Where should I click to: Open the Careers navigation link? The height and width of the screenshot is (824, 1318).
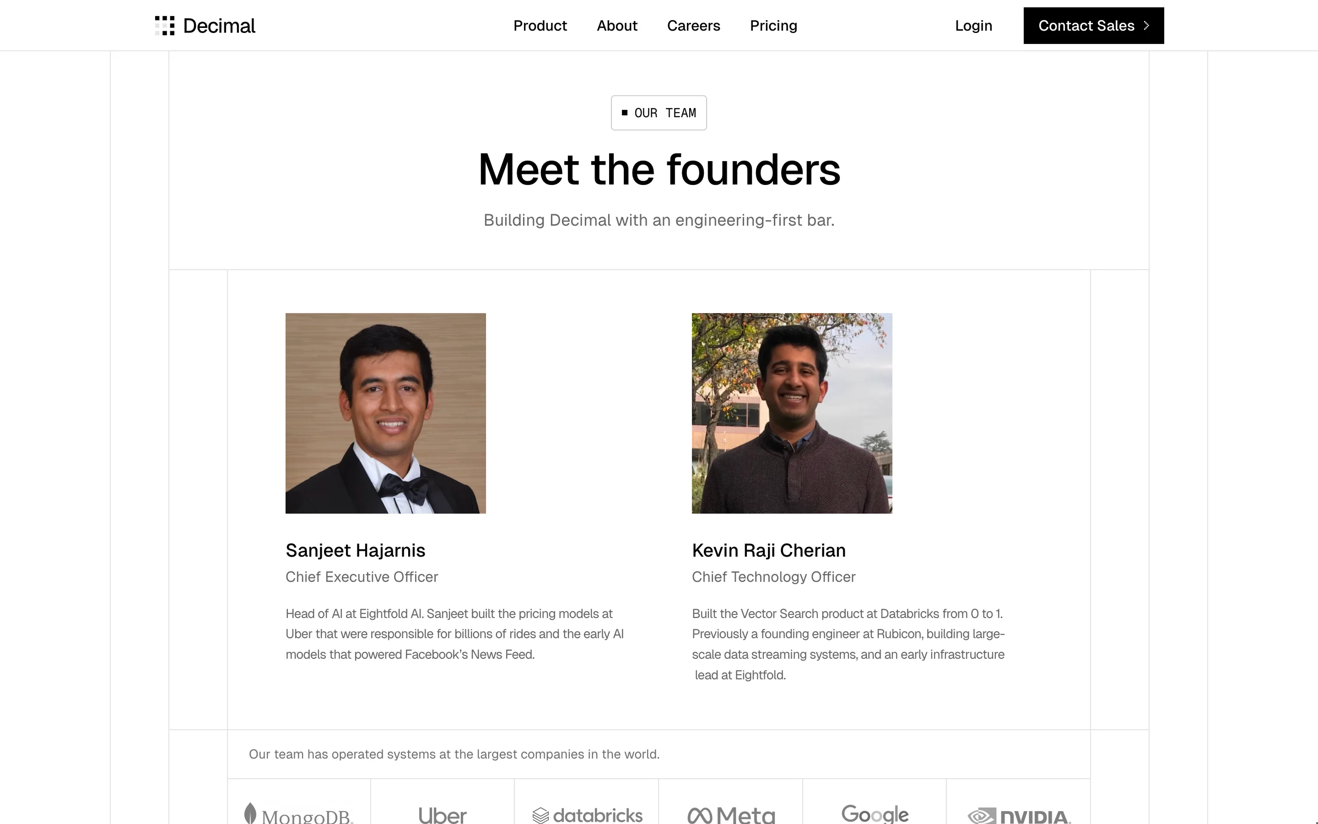pyautogui.click(x=693, y=26)
